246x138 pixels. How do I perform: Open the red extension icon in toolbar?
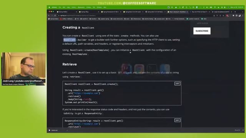(227, 16)
